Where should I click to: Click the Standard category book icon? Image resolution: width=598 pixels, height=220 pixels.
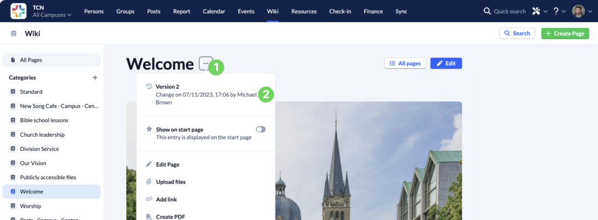tap(13, 91)
